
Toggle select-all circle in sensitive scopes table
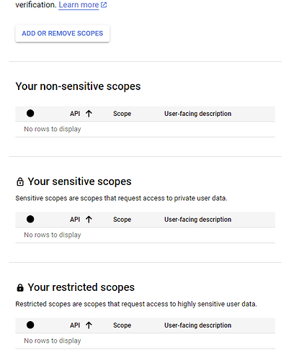tap(30, 219)
